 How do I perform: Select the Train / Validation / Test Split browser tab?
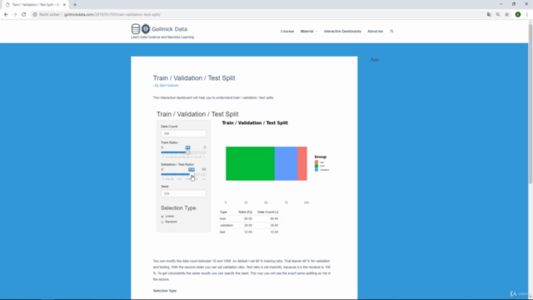point(34,5)
